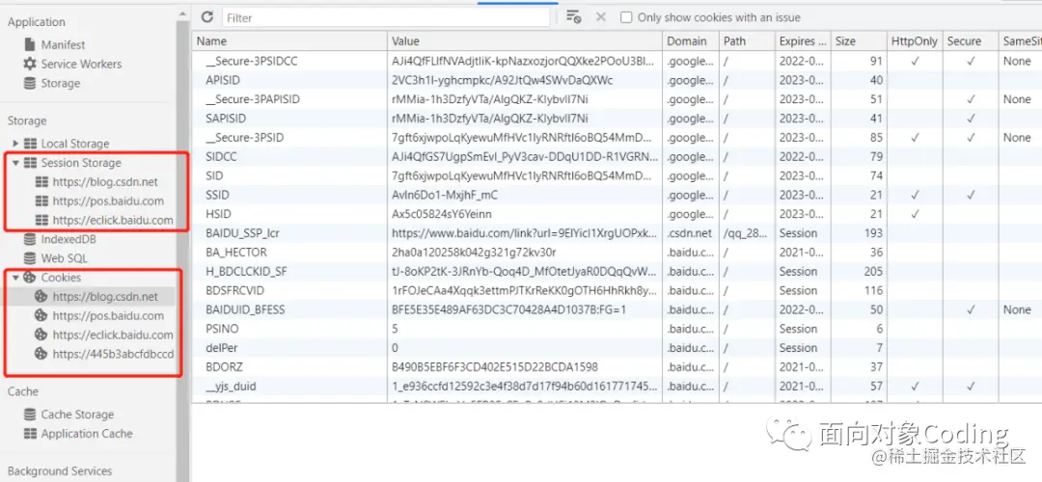Screen dimensions: 1042x482
Task: Click the Session Storage grid icon
Action: click(30, 163)
